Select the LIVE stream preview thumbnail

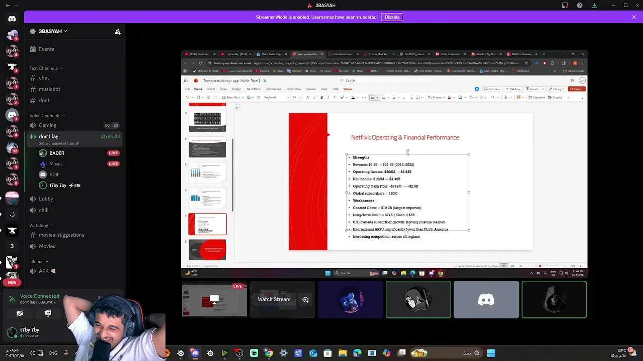pyautogui.click(x=215, y=299)
